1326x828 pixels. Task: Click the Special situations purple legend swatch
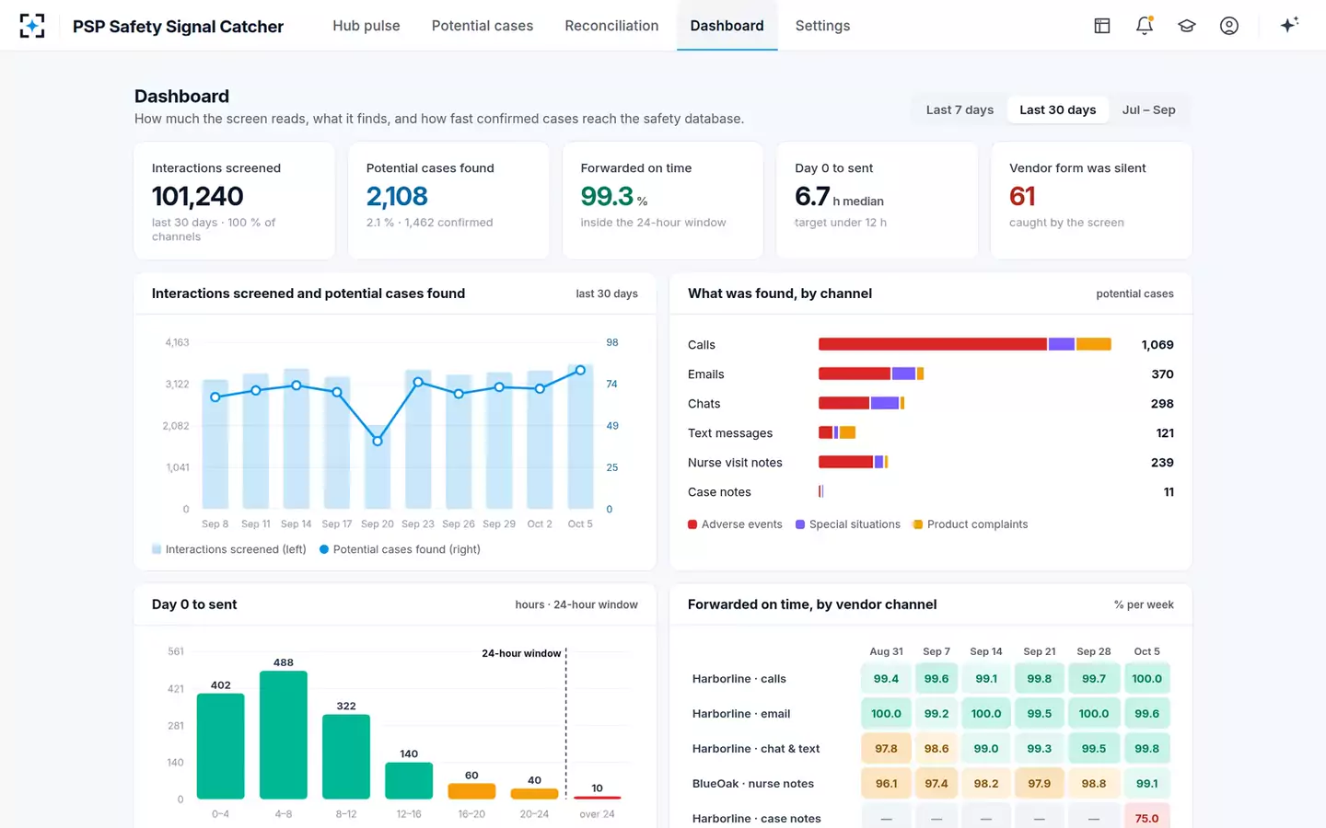[x=800, y=524]
